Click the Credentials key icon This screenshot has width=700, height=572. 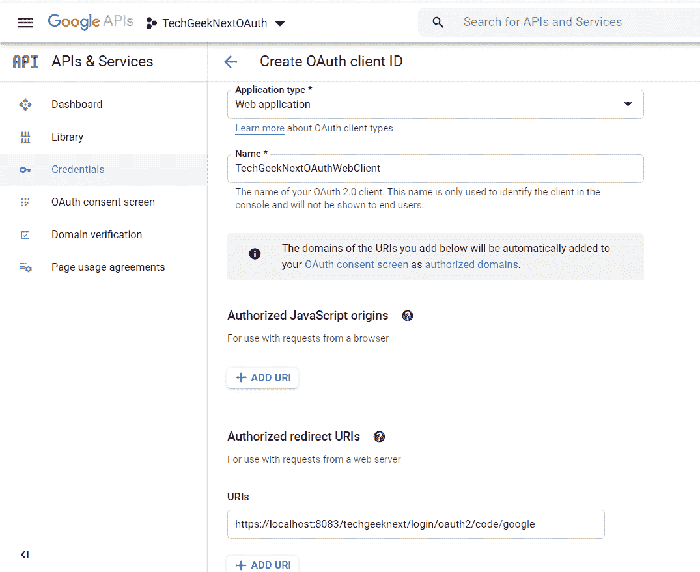click(25, 170)
